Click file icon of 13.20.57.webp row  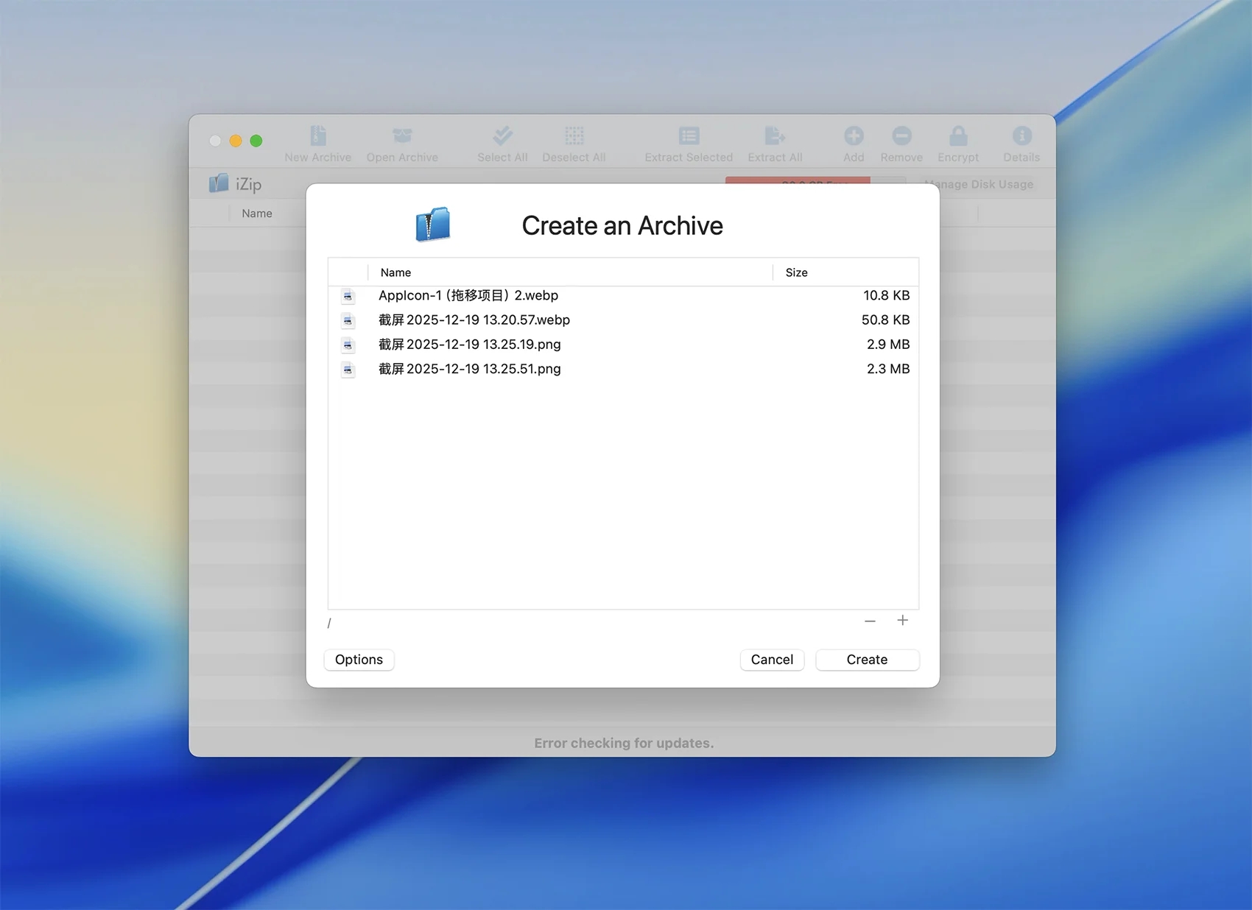348,320
